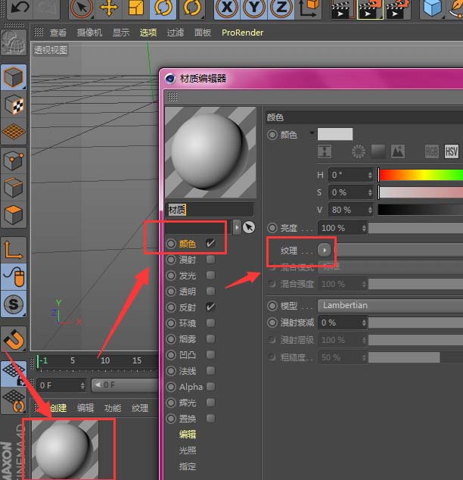The width and height of the screenshot is (463, 480).
Task: Open the 光照 material page
Action: coord(188,450)
